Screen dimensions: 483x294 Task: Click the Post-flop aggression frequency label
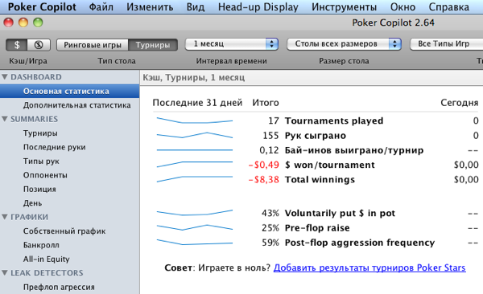(360, 243)
